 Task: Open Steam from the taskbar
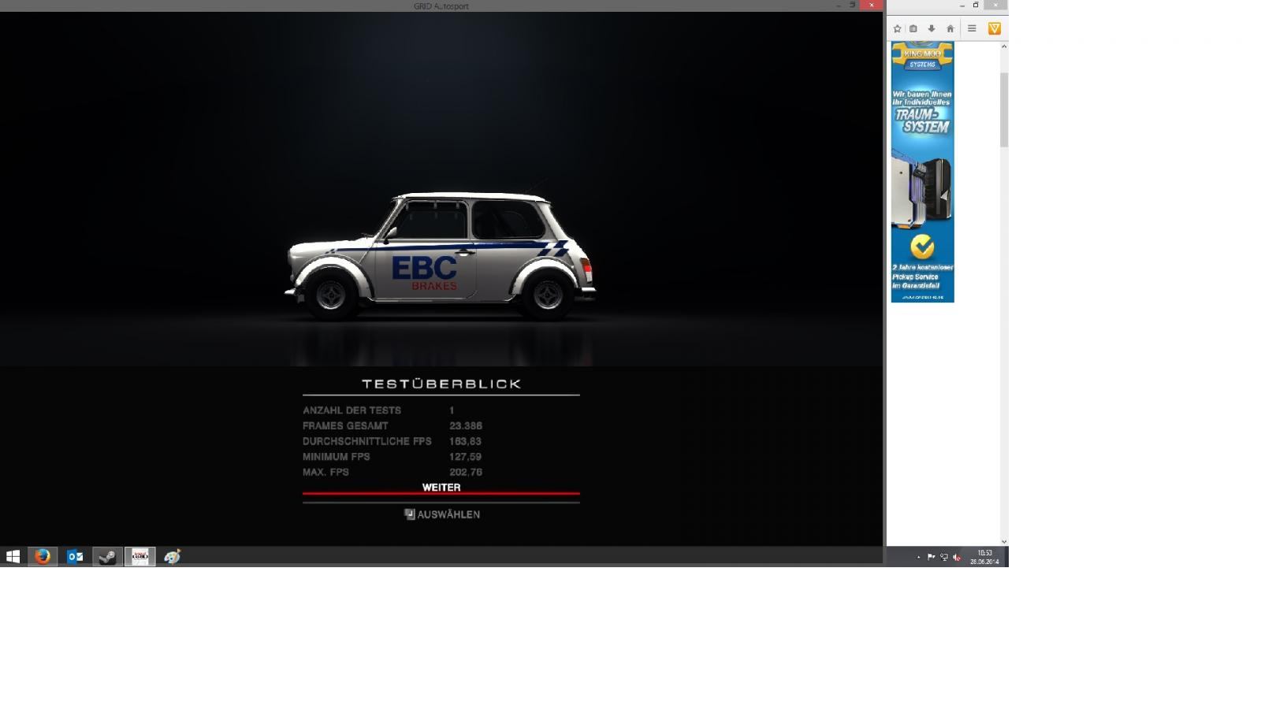[x=107, y=556]
